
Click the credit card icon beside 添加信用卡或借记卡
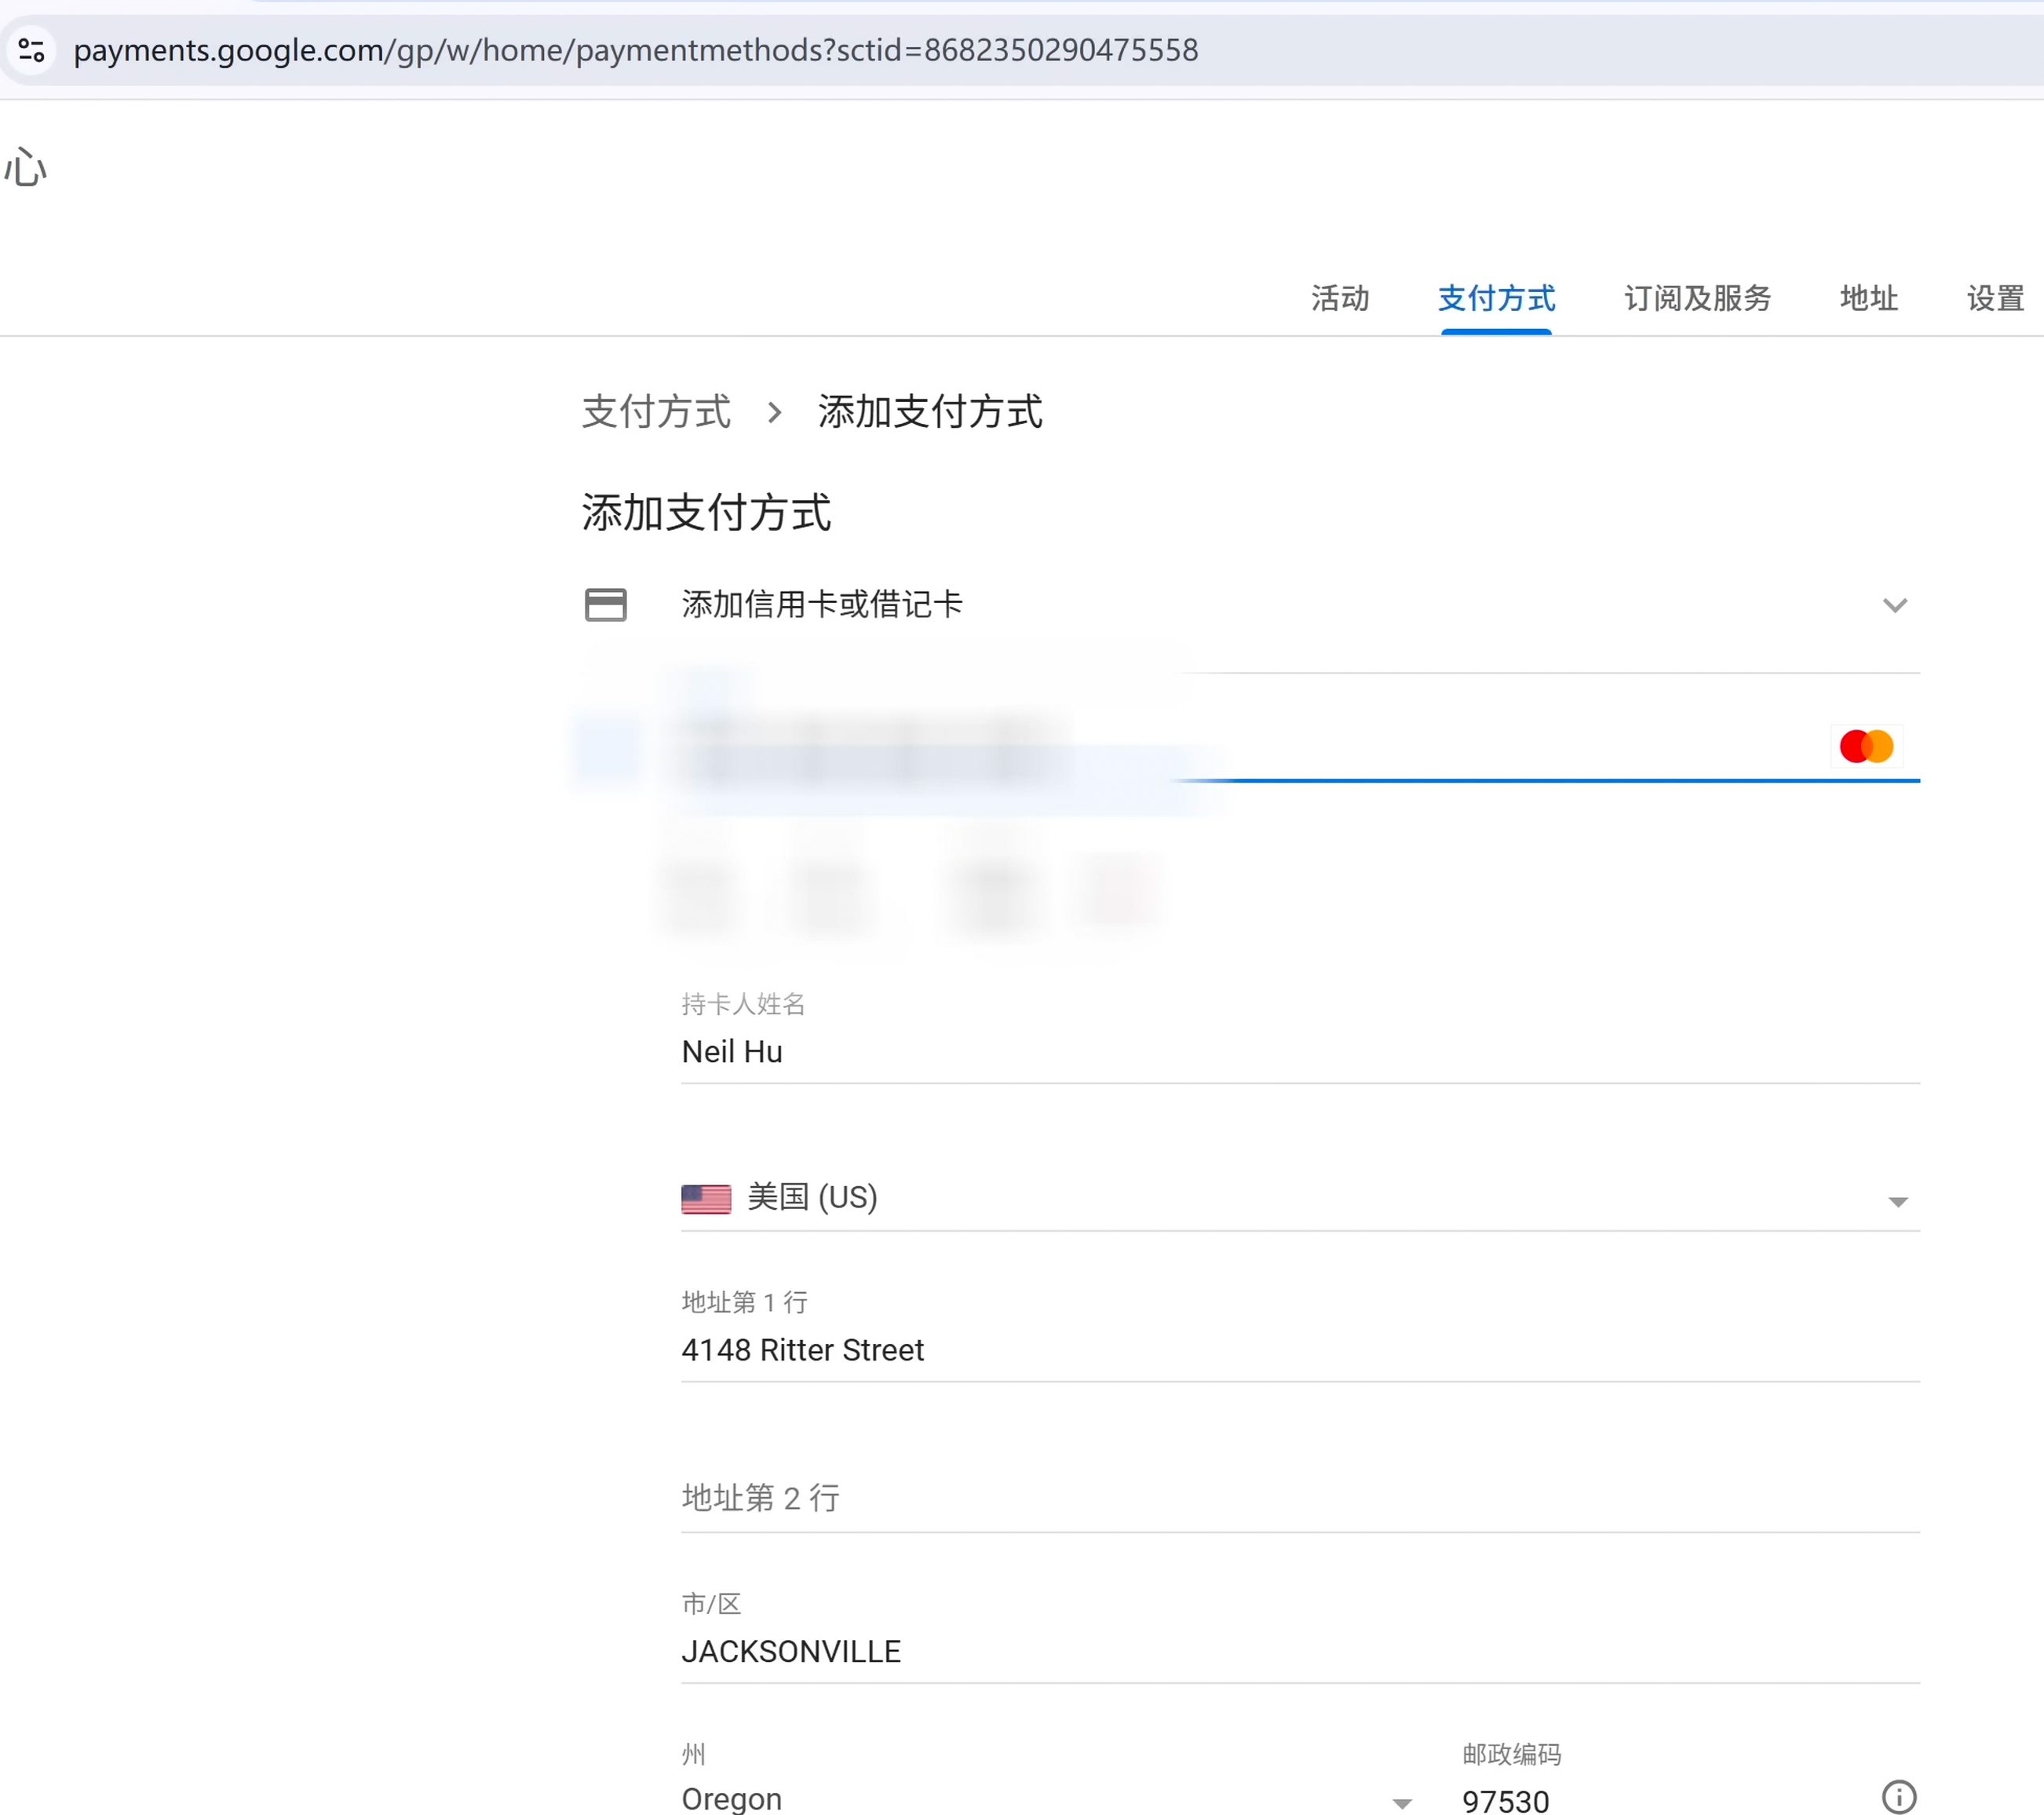(x=605, y=604)
